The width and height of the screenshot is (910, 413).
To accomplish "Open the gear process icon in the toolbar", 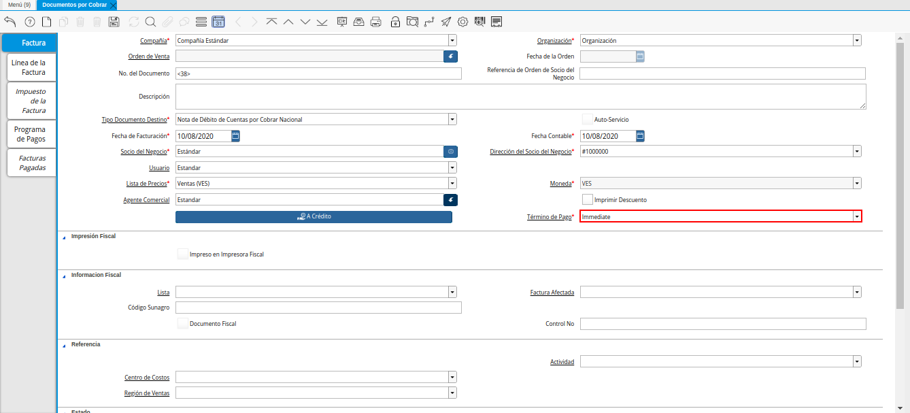I will [462, 22].
